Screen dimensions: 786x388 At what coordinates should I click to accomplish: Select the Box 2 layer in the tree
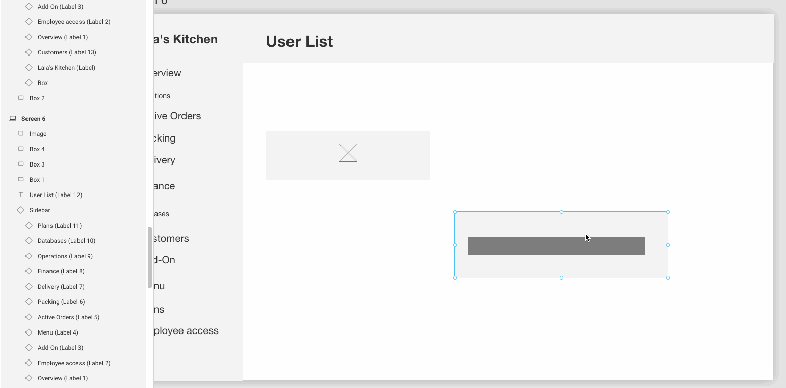(x=37, y=98)
